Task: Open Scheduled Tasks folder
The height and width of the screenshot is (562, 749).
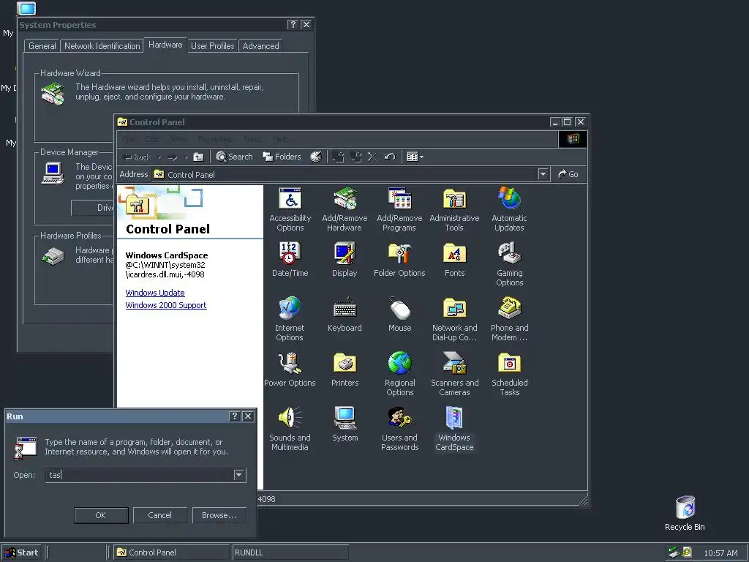Action: pos(509,374)
